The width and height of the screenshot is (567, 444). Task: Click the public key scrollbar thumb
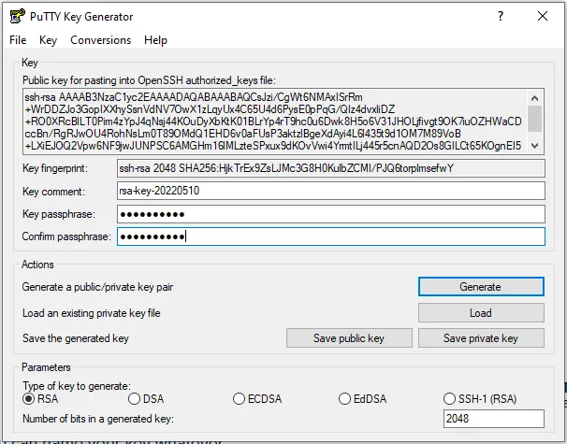[535, 119]
